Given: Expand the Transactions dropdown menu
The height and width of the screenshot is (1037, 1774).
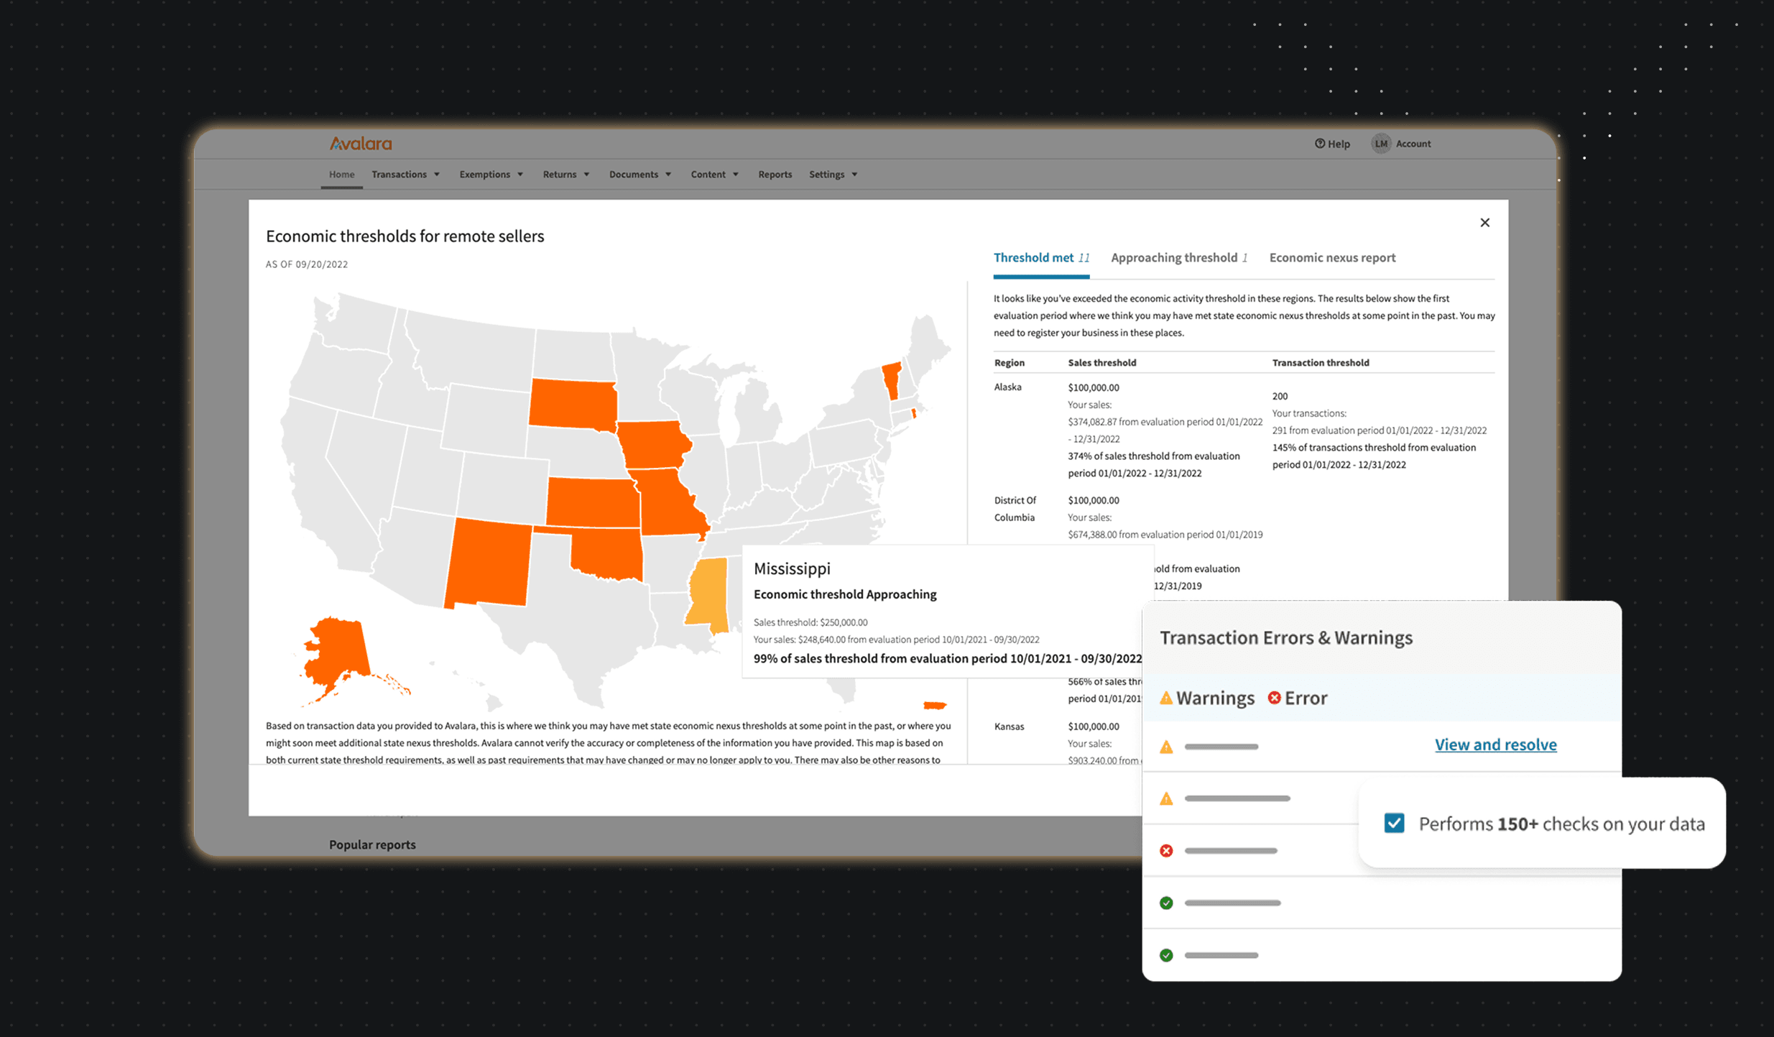Looking at the screenshot, I should (405, 175).
